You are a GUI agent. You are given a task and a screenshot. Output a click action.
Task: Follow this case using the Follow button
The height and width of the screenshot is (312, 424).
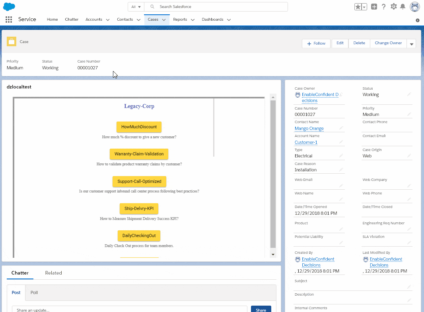click(x=316, y=43)
